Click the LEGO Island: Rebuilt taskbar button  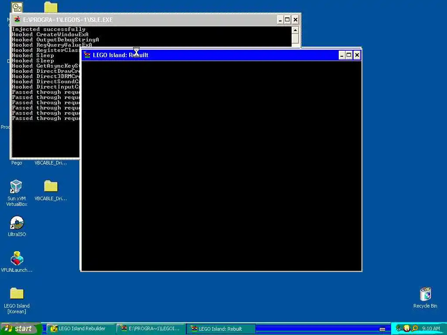pos(220,329)
